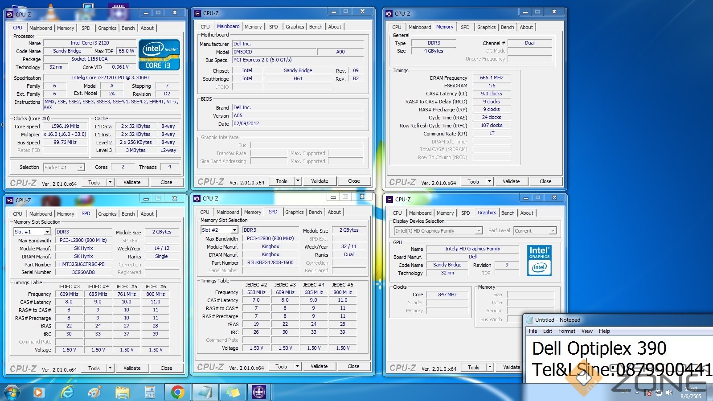The height and width of the screenshot is (401, 713).
Task: Click the Sticky Notes taskbar icon
Action: tap(233, 392)
